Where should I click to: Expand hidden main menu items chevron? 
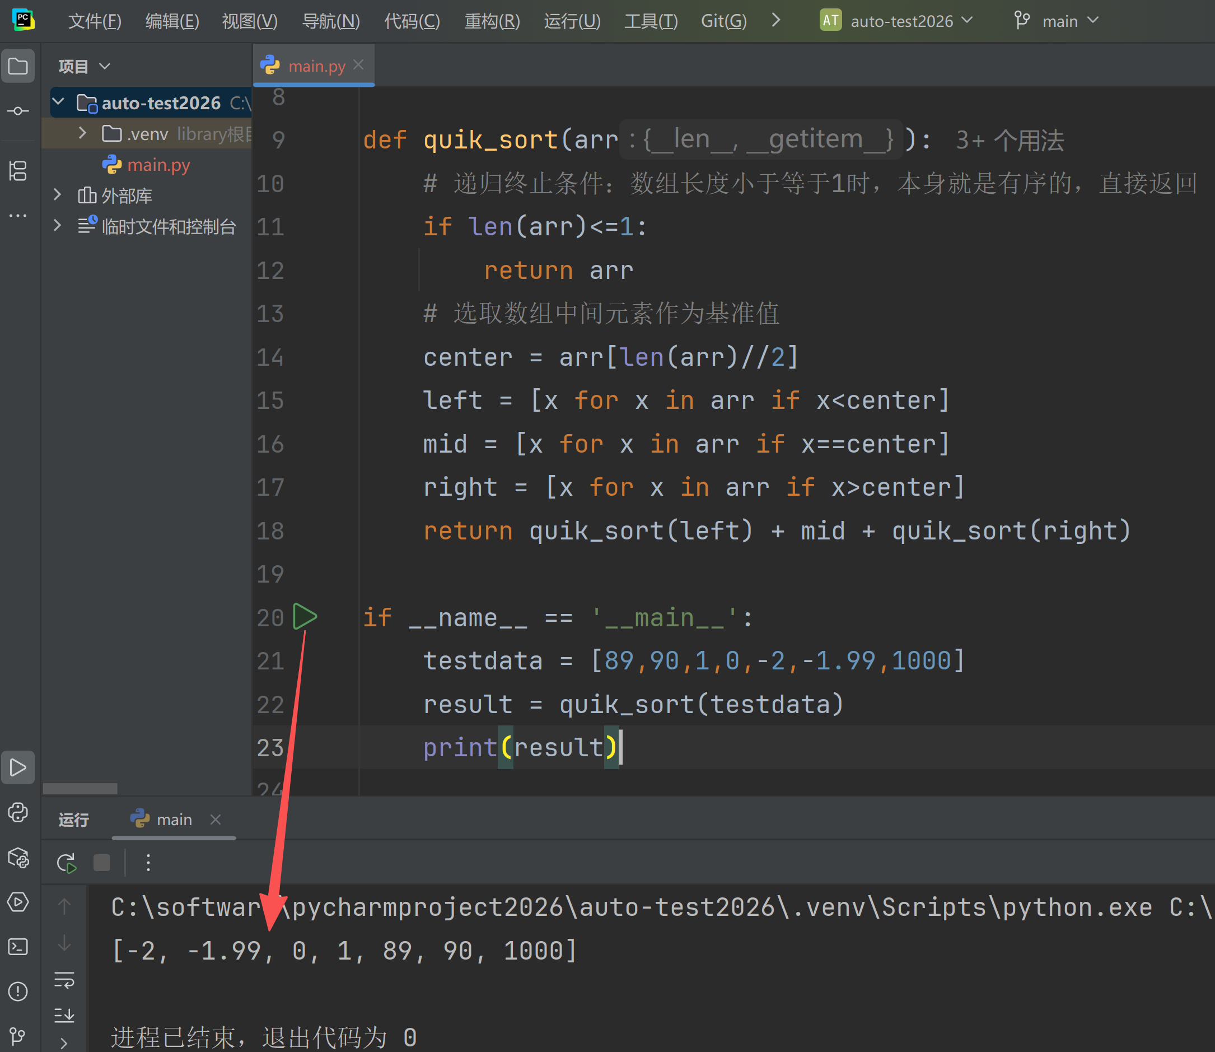[775, 21]
